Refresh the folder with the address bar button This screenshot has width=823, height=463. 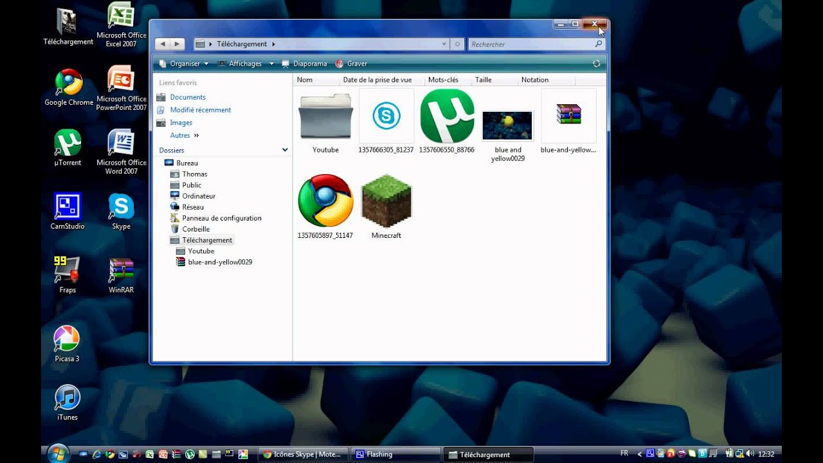click(x=458, y=44)
